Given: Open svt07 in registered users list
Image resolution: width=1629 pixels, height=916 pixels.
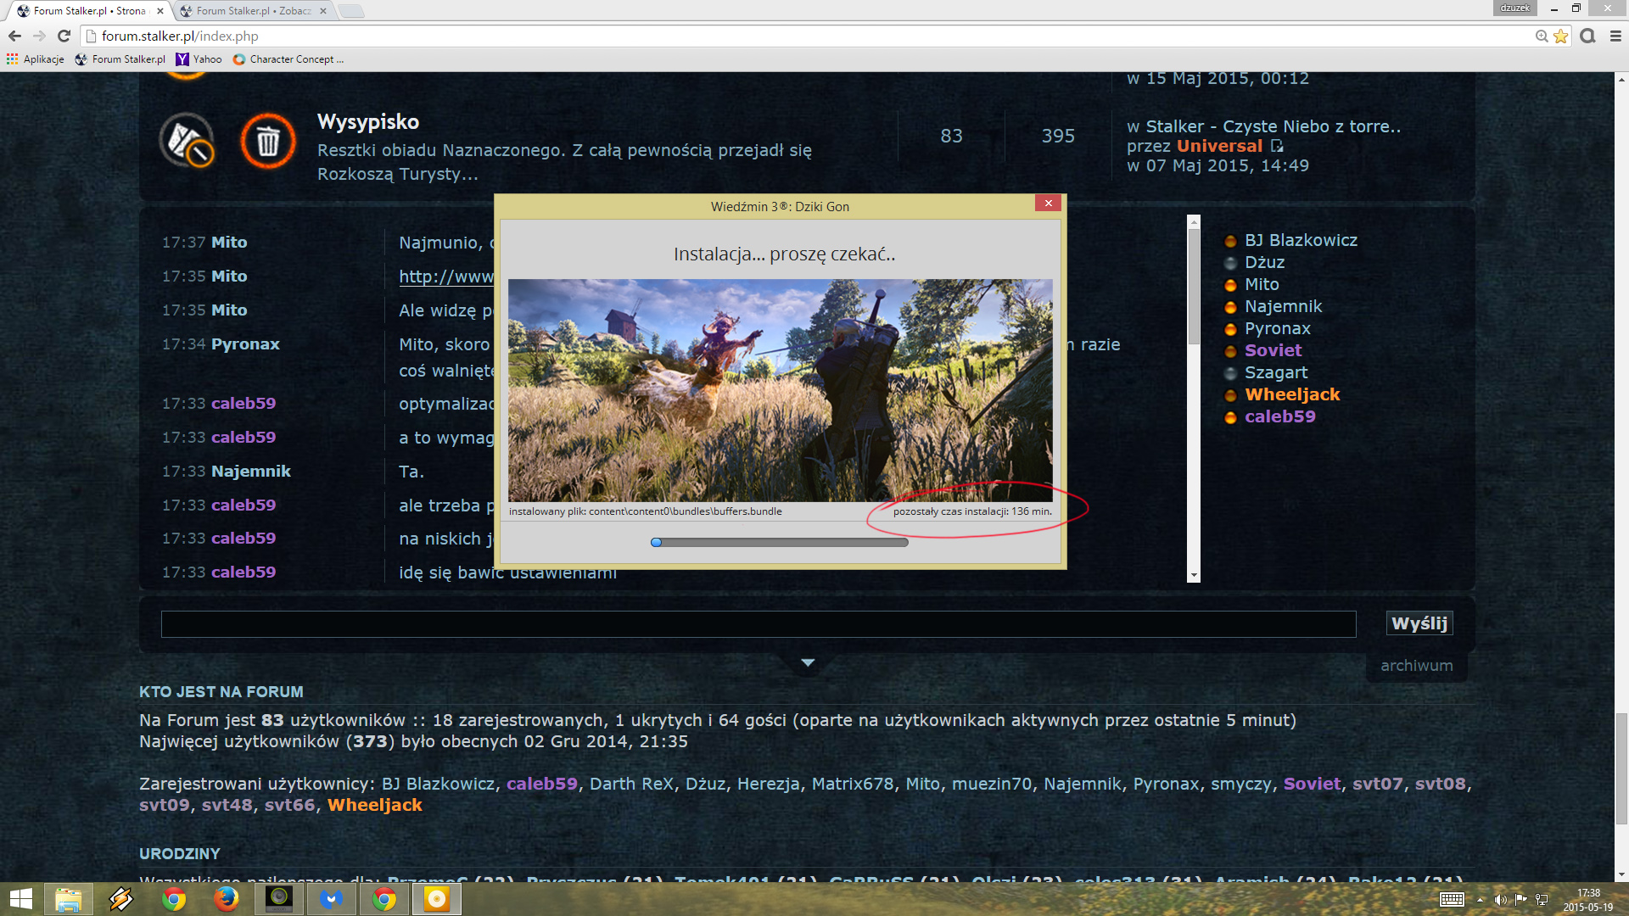Looking at the screenshot, I should (x=1377, y=785).
